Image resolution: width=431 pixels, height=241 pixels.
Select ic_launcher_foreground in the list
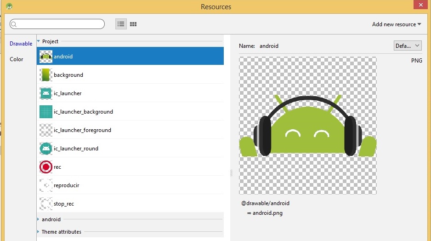[82, 130]
